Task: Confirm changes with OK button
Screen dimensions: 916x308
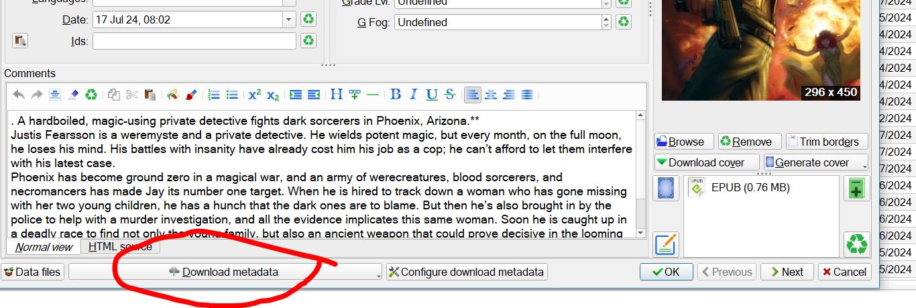Action: [667, 272]
